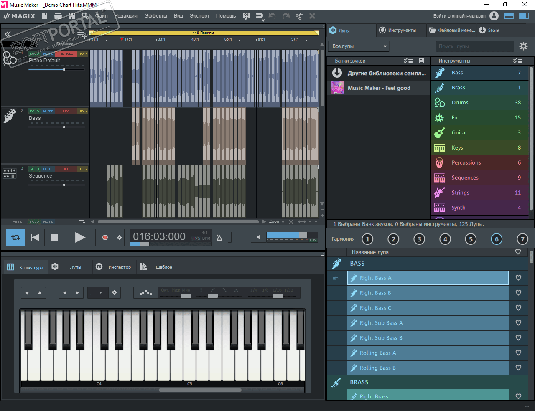Undo the last action arrow
The height and width of the screenshot is (411, 535).
[272, 16]
